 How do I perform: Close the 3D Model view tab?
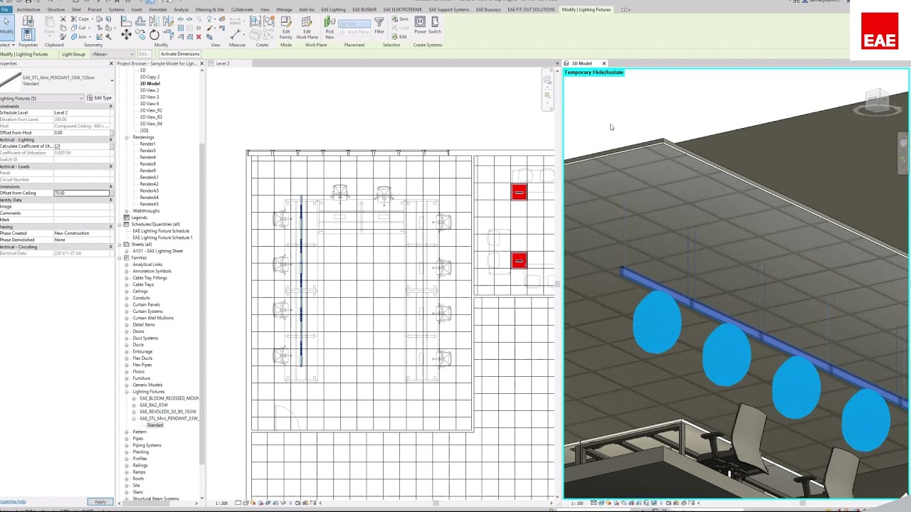click(x=604, y=63)
